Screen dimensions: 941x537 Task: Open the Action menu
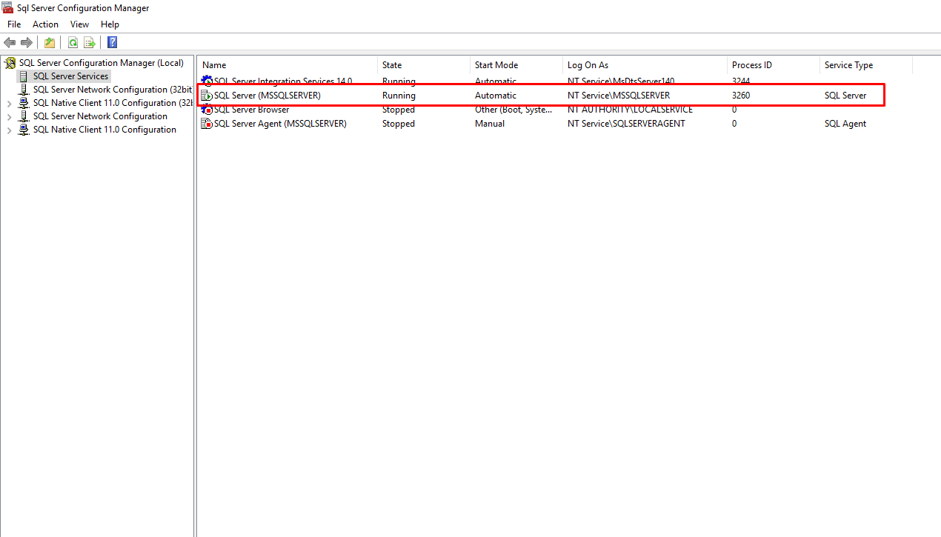coord(45,24)
